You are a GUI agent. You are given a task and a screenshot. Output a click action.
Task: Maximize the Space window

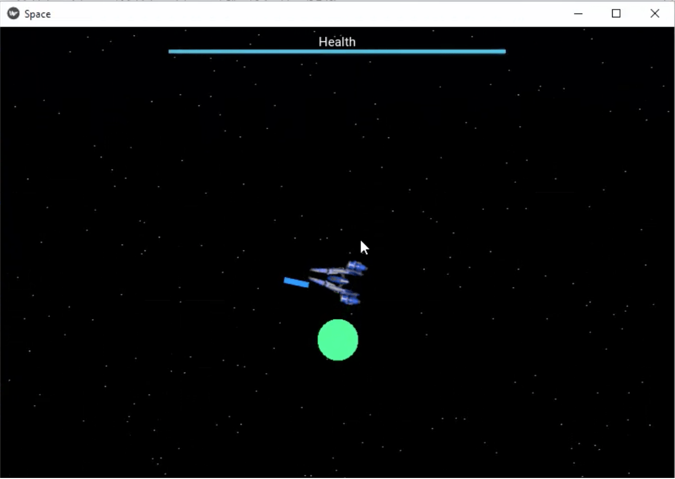coord(616,14)
